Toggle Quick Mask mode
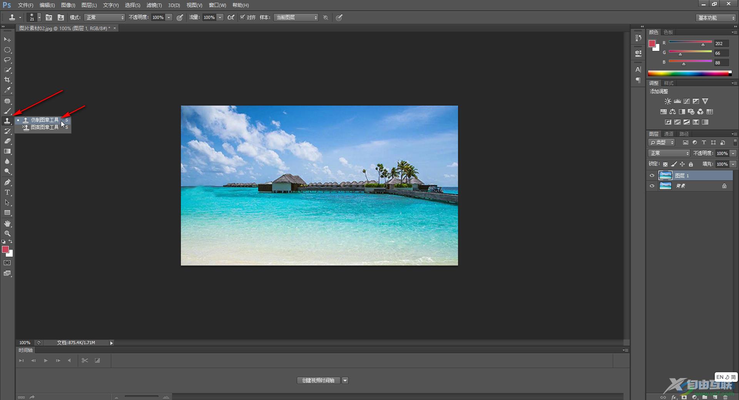The image size is (739, 400). click(7, 263)
